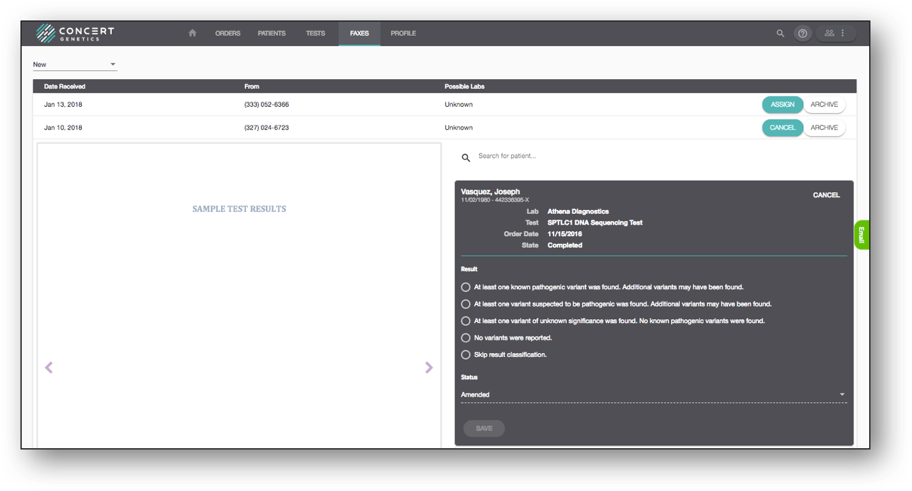Image resolution: width=912 pixels, height=491 pixels.
Task: Open the 'New' fax filter dropdown
Action: (x=75, y=64)
